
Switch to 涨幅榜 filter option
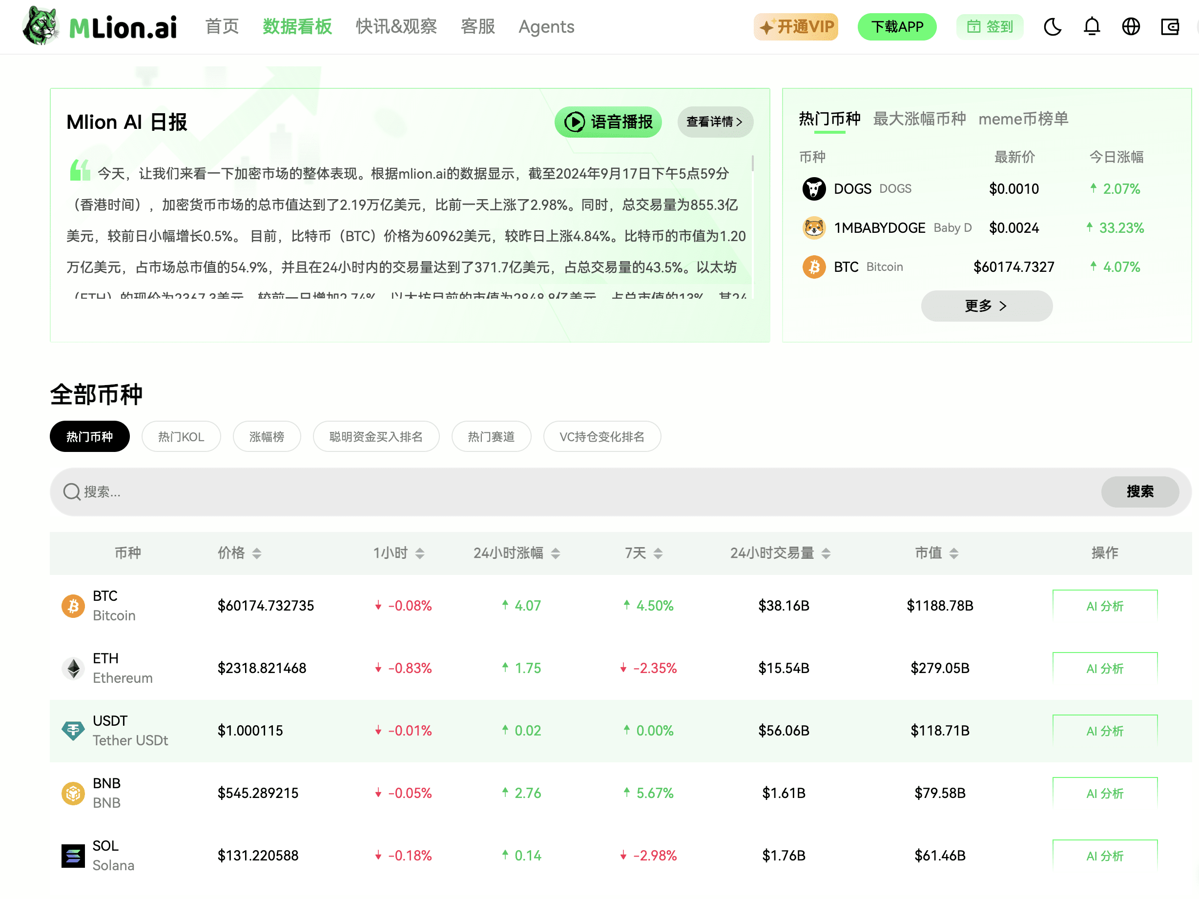pos(266,436)
